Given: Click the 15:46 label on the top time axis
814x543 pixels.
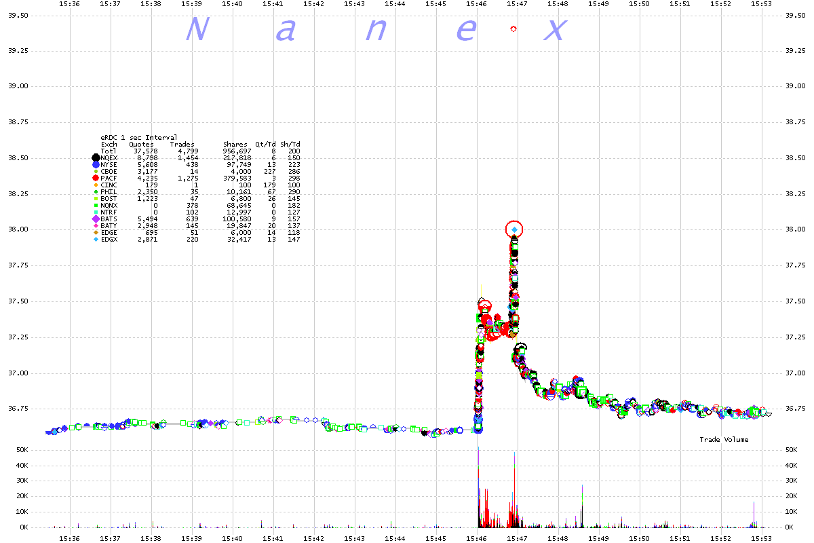Looking at the screenshot, I should coord(476,4).
